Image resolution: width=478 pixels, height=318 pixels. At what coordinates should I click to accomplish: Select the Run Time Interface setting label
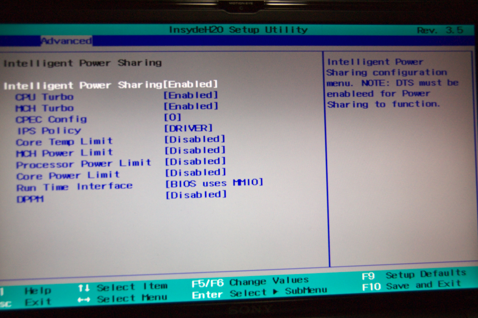pos(75,187)
